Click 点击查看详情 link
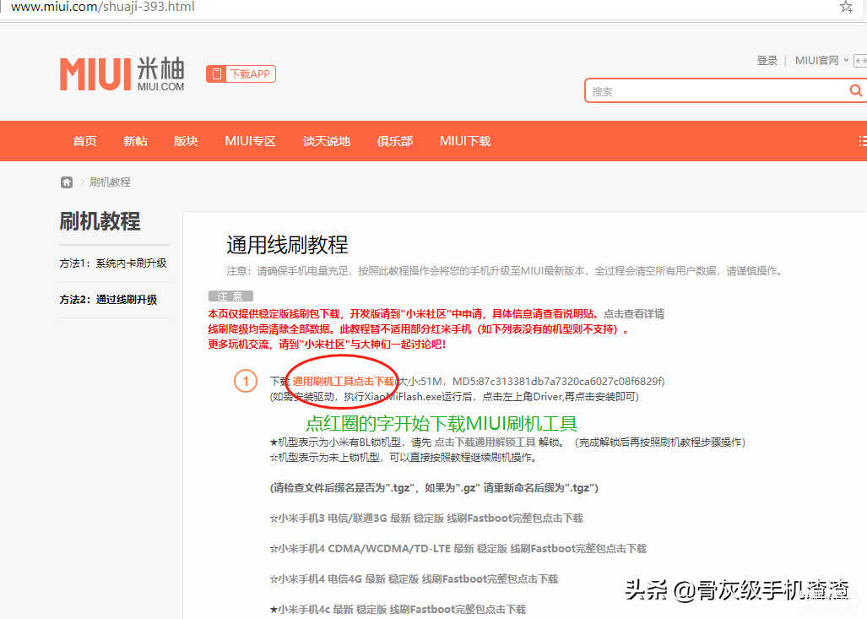Screen dimensions: 867x619 click(x=634, y=313)
